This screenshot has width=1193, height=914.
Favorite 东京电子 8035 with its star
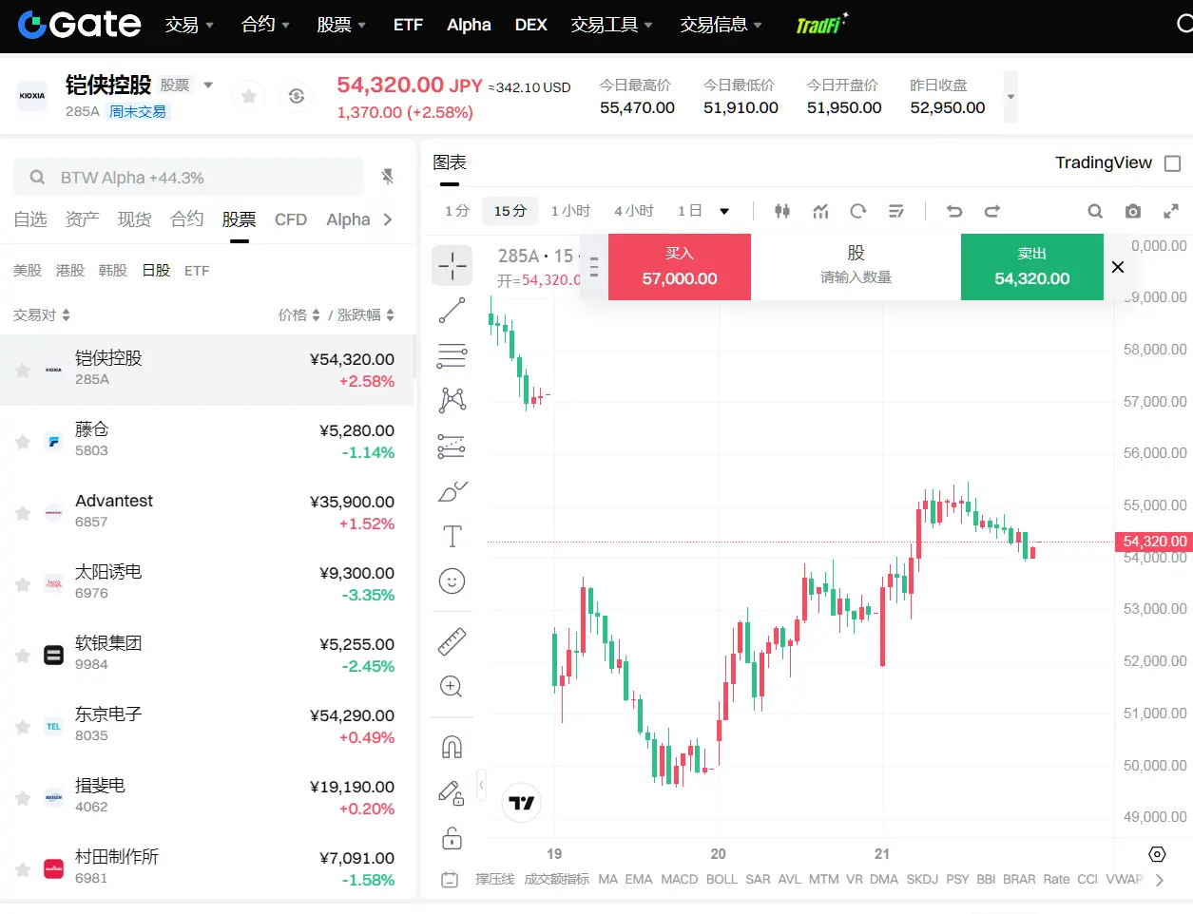(x=23, y=727)
